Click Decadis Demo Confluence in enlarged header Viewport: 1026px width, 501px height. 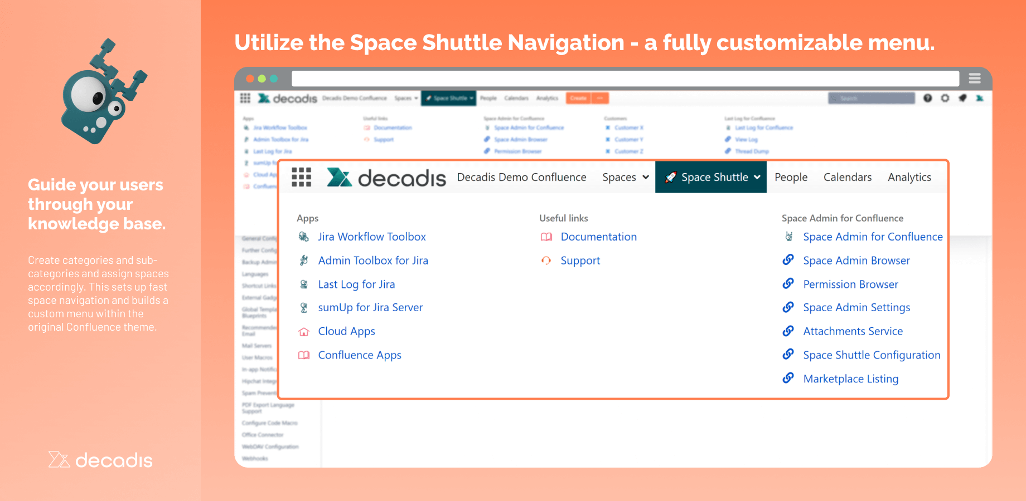521,177
